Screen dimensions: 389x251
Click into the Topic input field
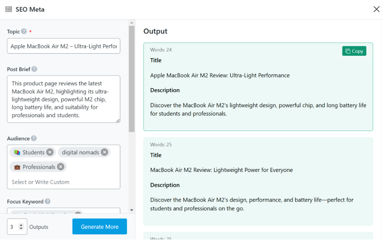coord(64,46)
